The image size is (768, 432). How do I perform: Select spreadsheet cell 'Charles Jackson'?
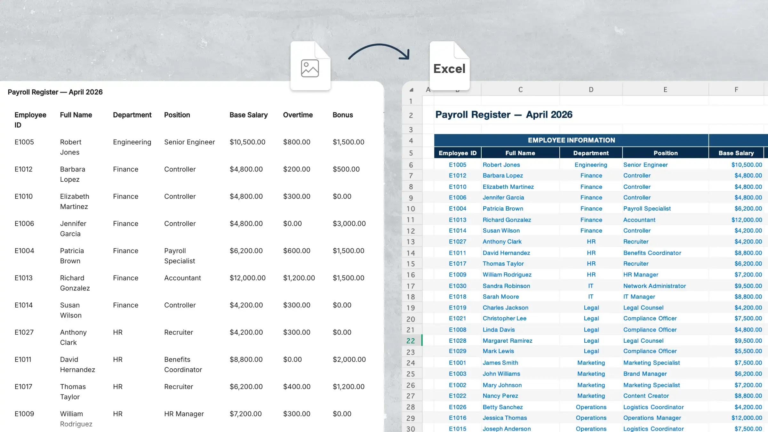(520, 308)
